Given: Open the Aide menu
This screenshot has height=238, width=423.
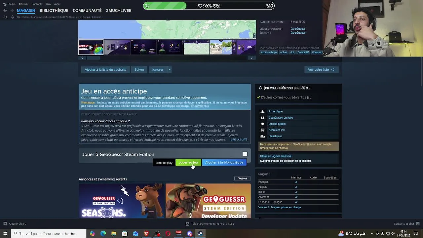Looking at the screenshot, I should coord(57,4).
